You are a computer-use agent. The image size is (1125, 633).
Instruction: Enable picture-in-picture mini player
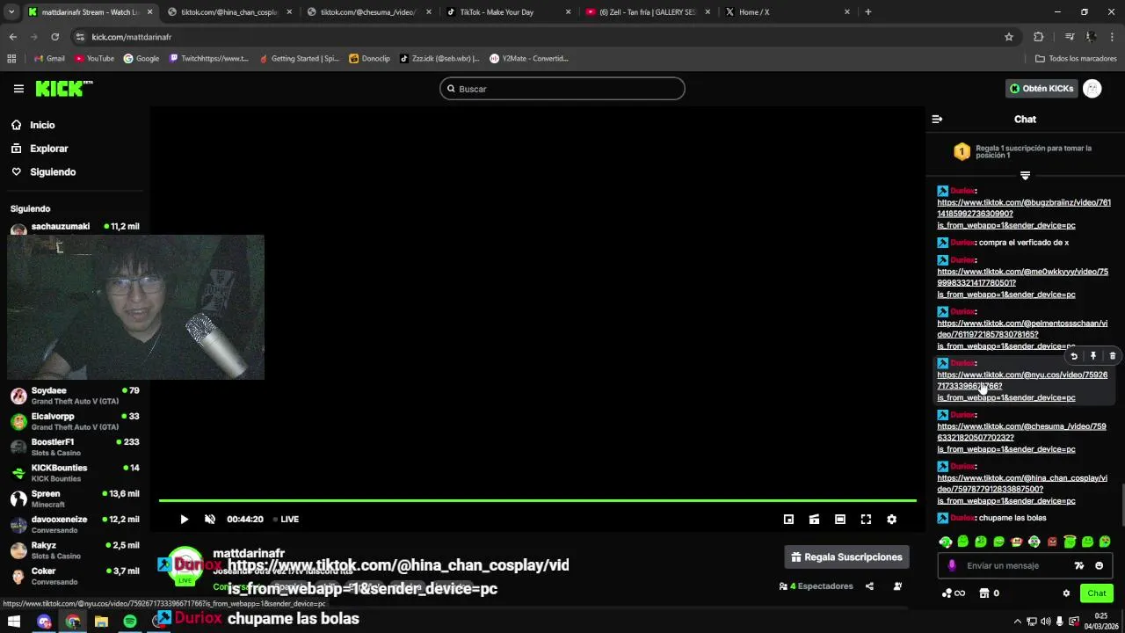click(788, 520)
